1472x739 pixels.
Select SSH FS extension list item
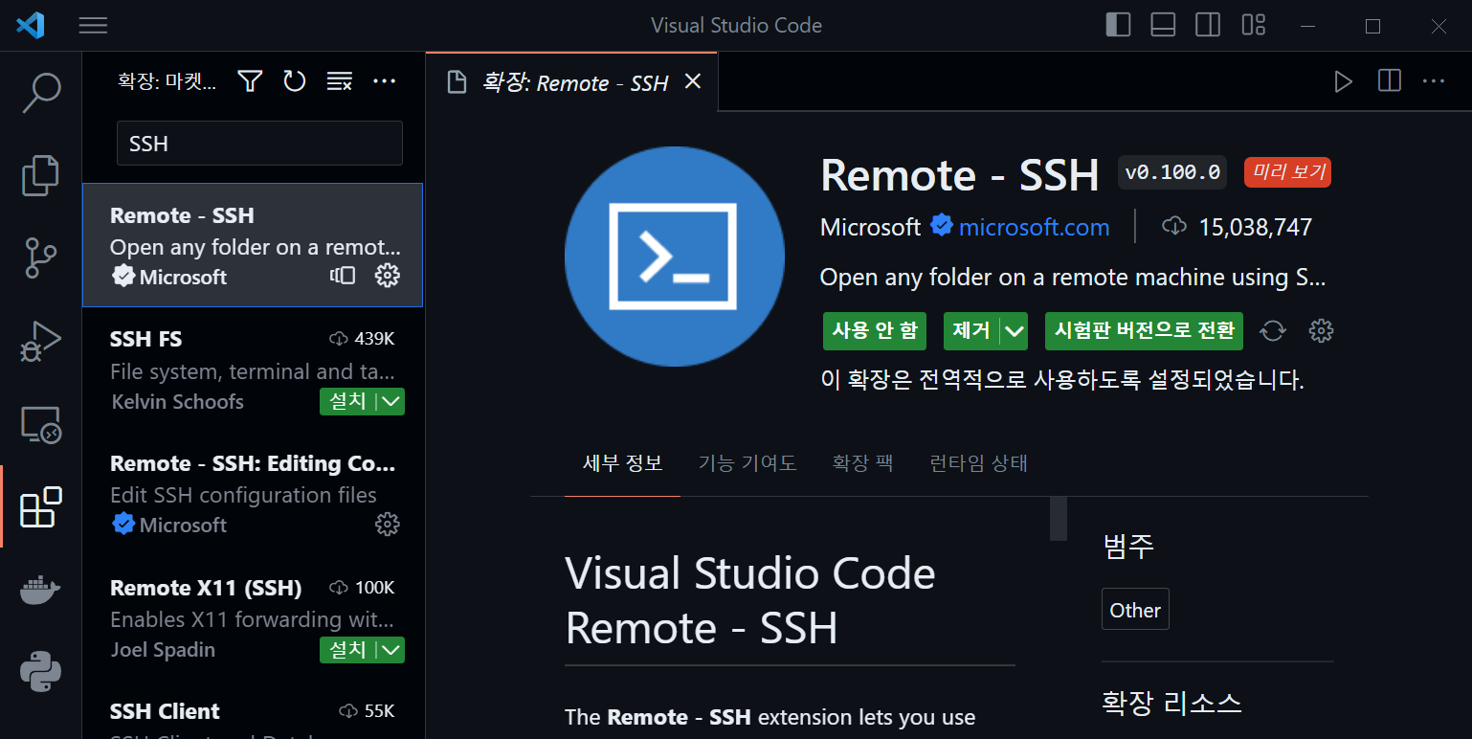253,369
